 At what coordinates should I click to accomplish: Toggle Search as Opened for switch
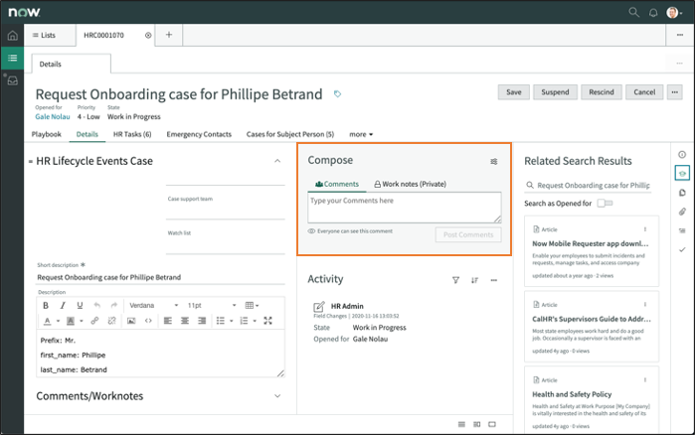(x=605, y=204)
